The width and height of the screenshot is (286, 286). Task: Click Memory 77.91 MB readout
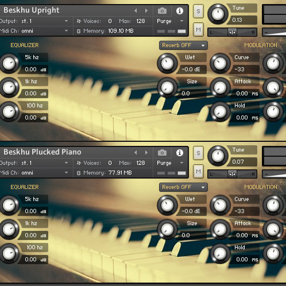pos(120,173)
